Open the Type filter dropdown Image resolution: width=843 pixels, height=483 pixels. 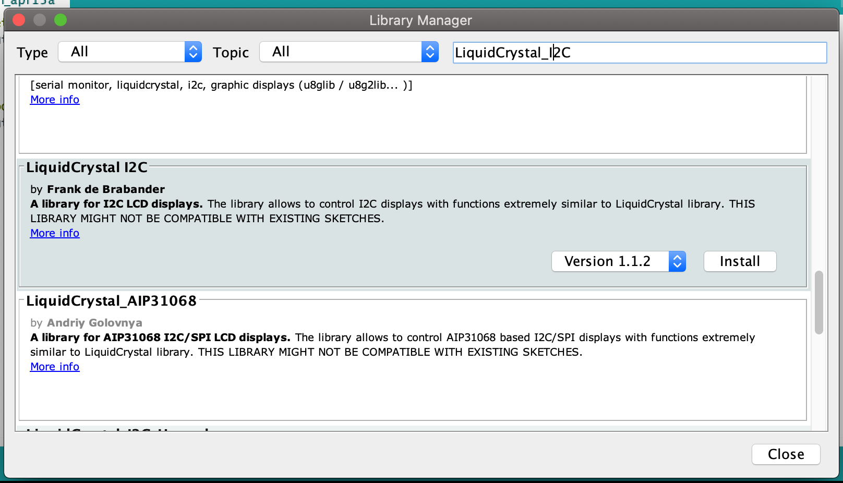pyautogui.click(x=130, y=52)
